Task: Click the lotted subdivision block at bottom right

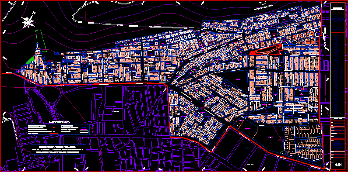Action: click(303, 143)
